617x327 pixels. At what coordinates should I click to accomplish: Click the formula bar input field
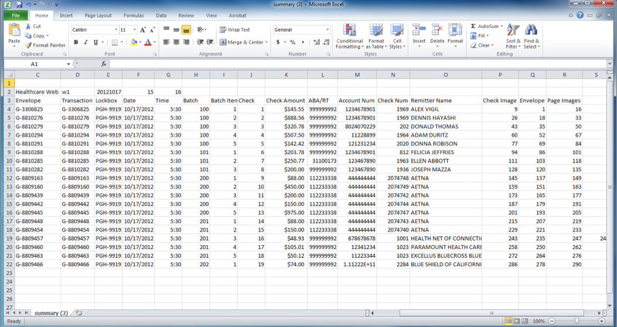(358, 64)
